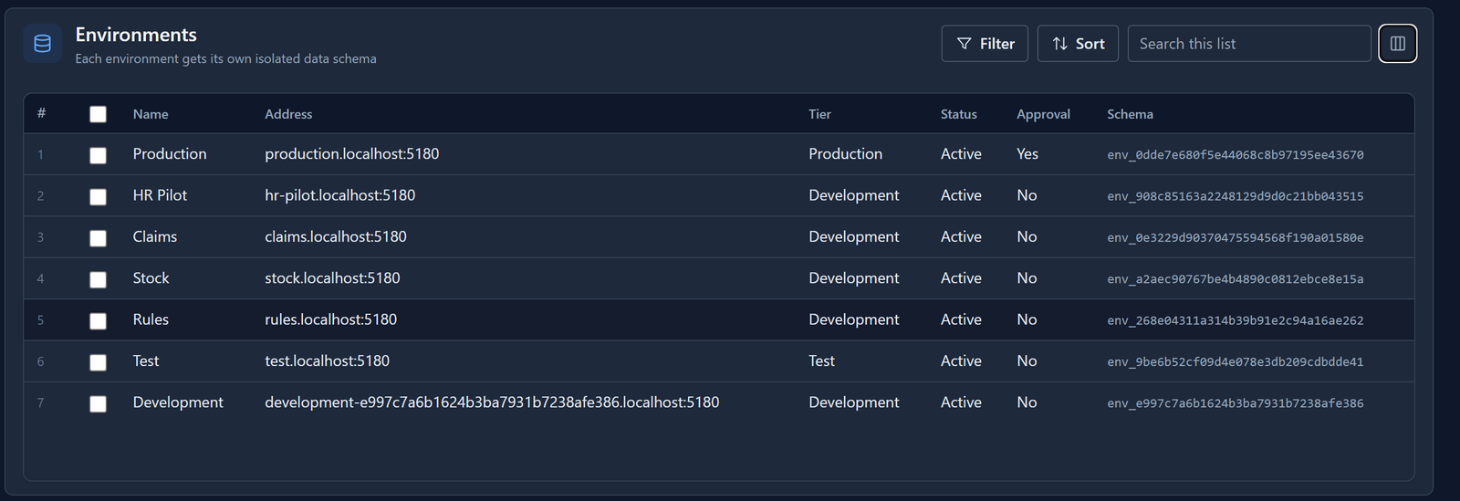Open the column visibility icon button
1460x501 pixels.
(1397, 44)
